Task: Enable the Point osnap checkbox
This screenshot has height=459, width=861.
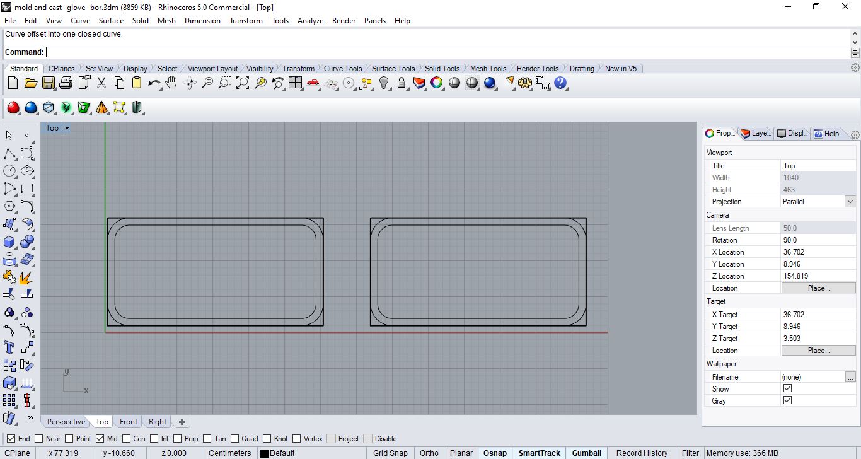Action: pyautogui.click(x=69, y=439)
